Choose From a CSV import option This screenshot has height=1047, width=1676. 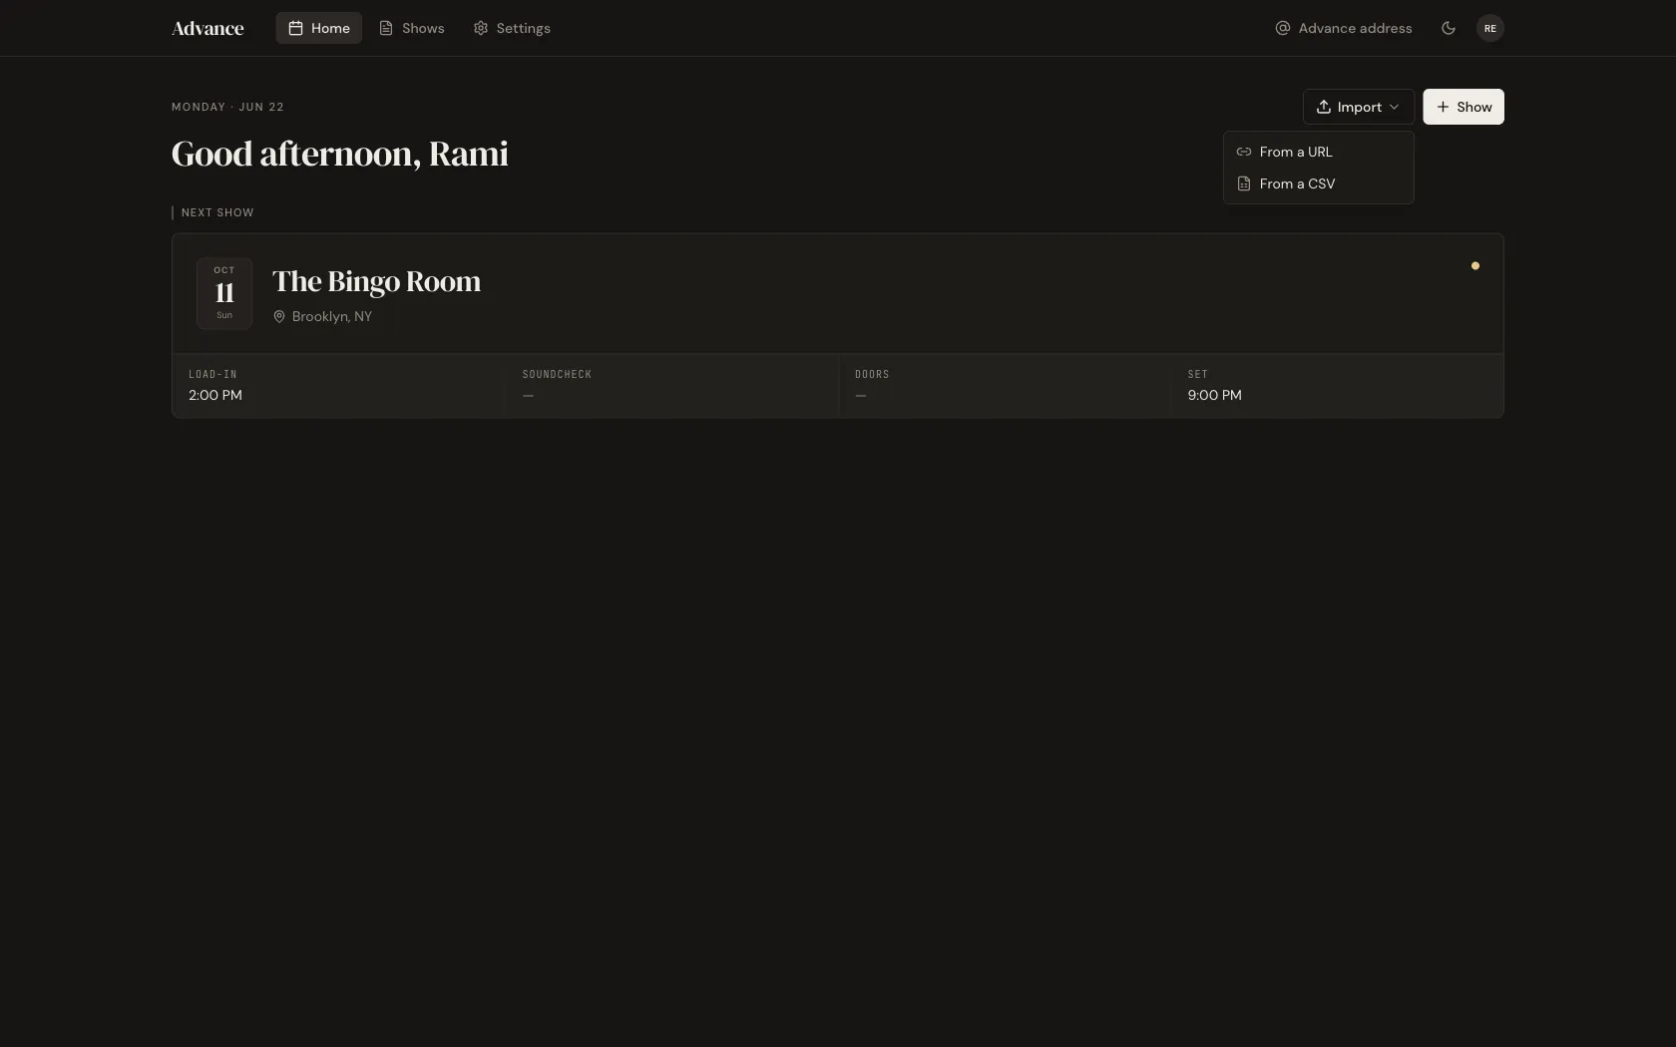tap(1319, 183)
